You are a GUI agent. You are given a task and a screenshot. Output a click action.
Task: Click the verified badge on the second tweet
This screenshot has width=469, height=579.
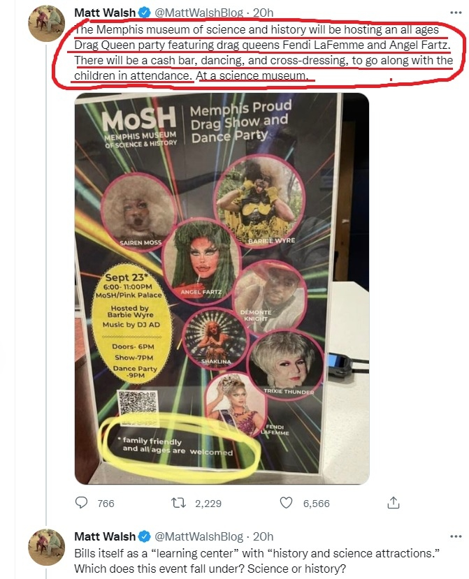144,536
